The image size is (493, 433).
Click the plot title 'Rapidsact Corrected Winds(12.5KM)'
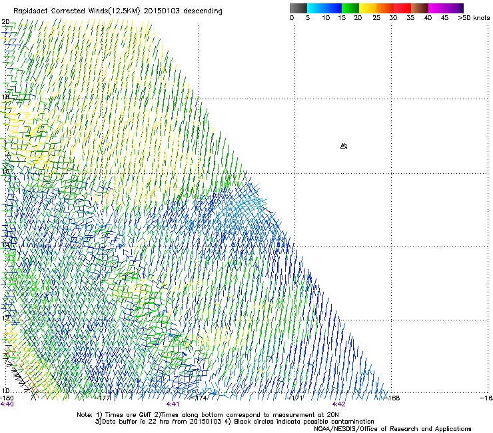(77, 11)
